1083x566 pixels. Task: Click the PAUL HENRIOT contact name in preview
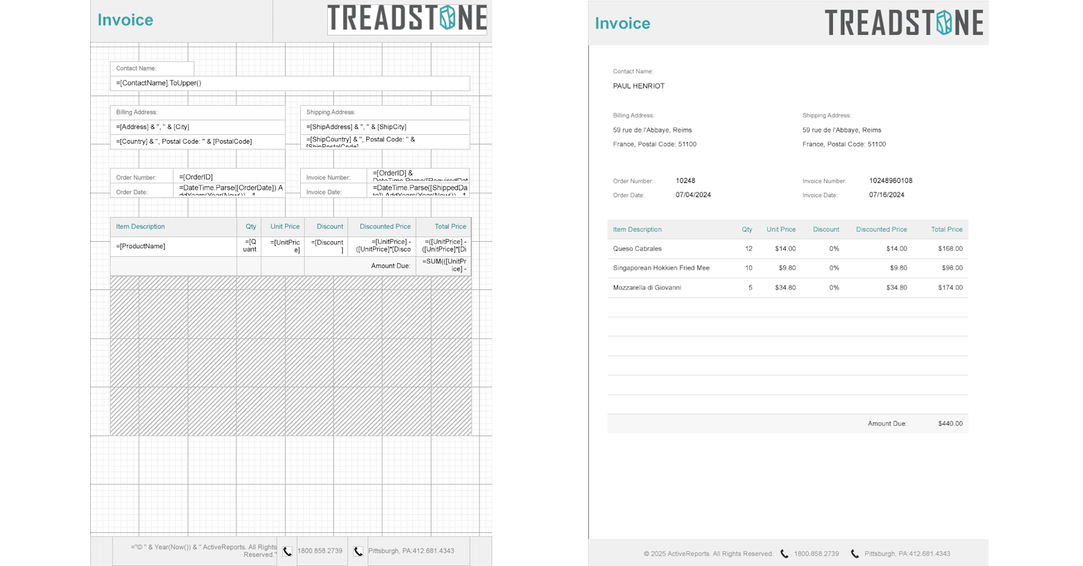click(x=638, y=86)
